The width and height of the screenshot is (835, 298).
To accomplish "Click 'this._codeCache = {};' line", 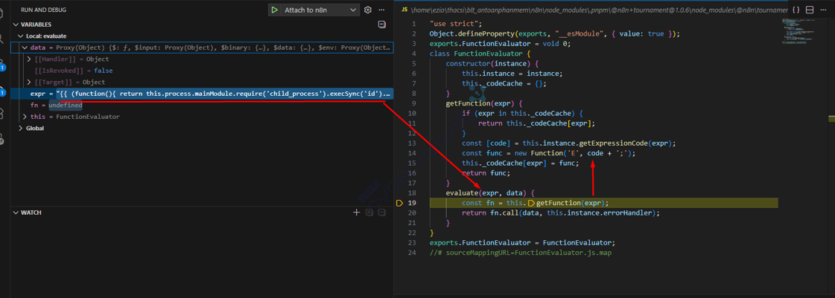I will pos(504,83).
